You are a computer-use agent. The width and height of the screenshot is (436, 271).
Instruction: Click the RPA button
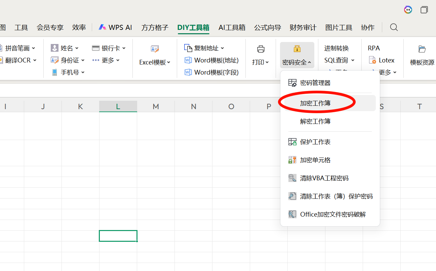pos(373,48)
